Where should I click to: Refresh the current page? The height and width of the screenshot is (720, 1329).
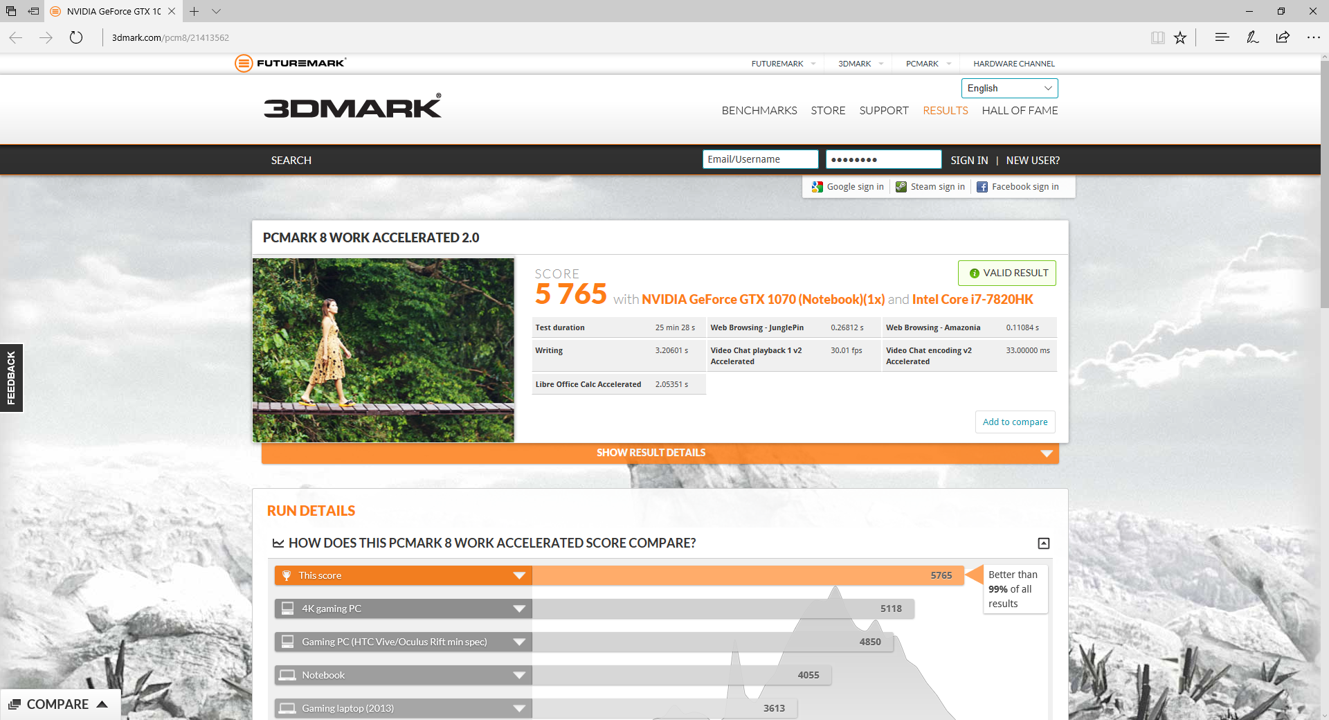click(x=76, y=37)
